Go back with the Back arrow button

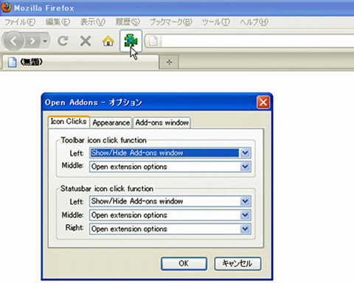pyautogui.click(x=13, y=41)
